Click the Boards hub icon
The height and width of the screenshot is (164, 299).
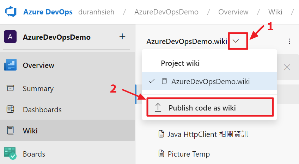[x=10, y=153]
